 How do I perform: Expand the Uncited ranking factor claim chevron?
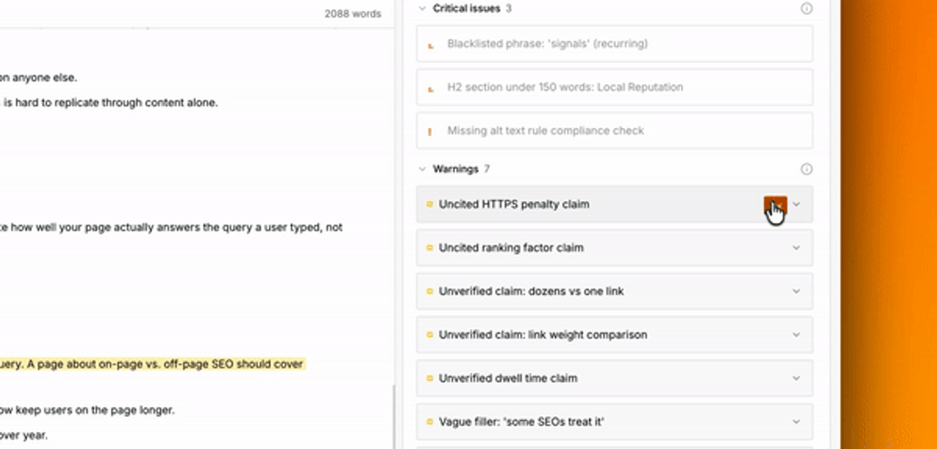[x=796, y=248]
